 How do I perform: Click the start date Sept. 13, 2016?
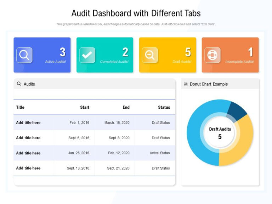click(78, 168)
